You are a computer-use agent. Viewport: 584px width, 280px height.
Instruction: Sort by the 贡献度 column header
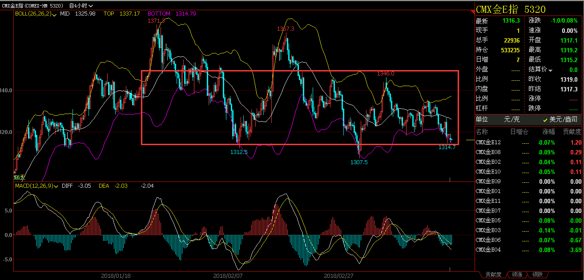pyautogui.click(x=572, y=132)
